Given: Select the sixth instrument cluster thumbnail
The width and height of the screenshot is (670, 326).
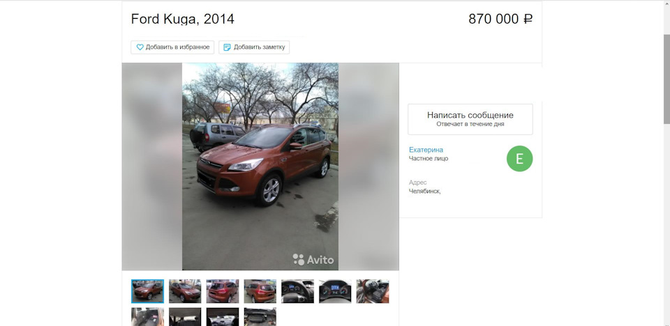Looking at the screenshot, I should 336,291.
